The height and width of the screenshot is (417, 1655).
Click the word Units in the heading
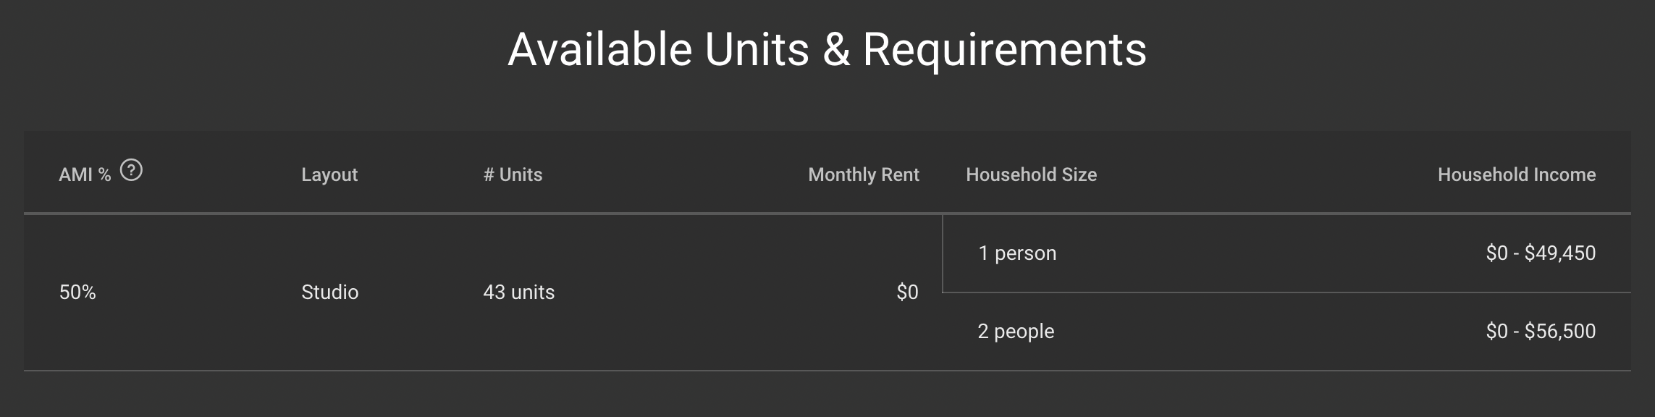tap(757, 49)
